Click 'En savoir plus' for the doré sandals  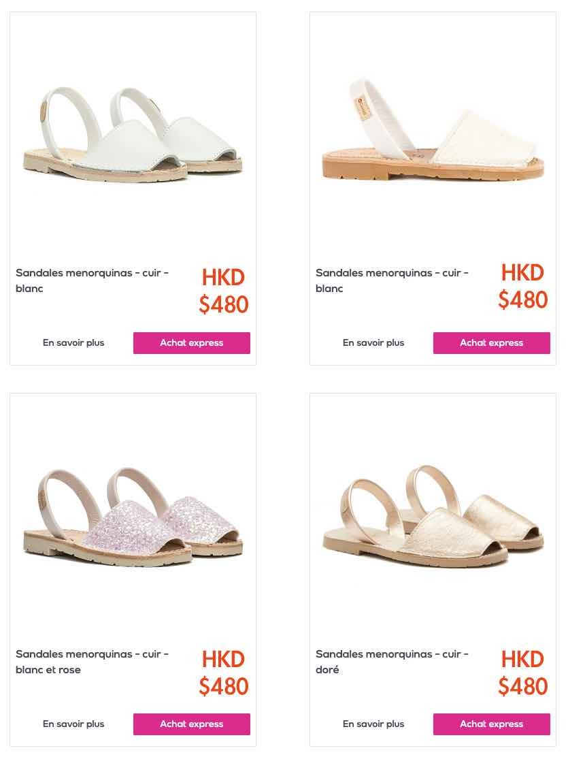[373, 724]
